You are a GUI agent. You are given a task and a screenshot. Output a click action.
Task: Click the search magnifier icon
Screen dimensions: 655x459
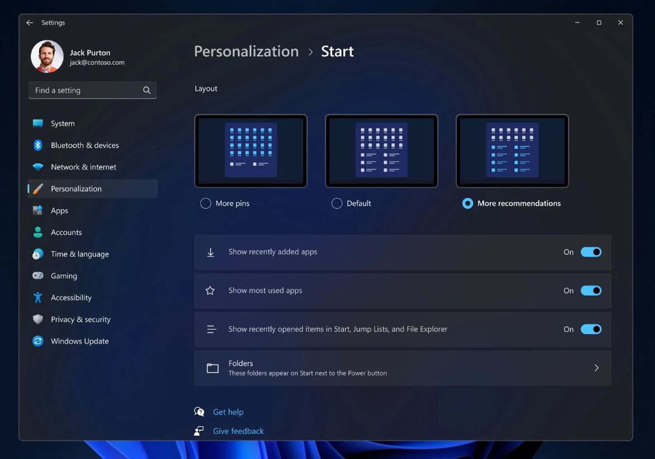click(x=147, y=90)
